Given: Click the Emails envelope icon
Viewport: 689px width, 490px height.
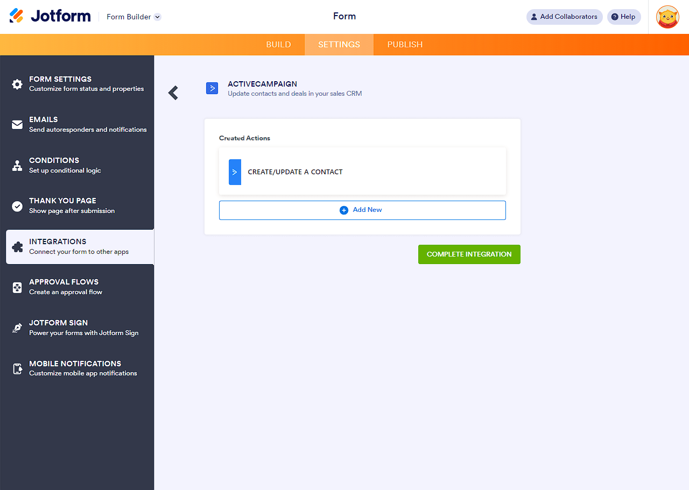Looking at the screenshot, I should (x=17, y=125).
